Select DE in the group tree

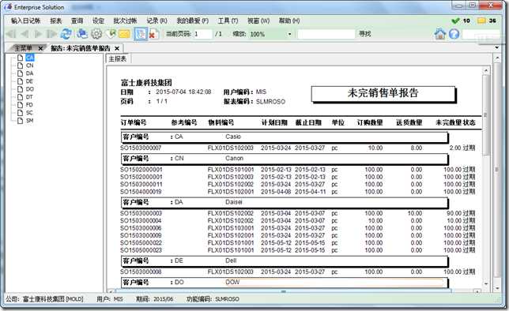(29, 81)
